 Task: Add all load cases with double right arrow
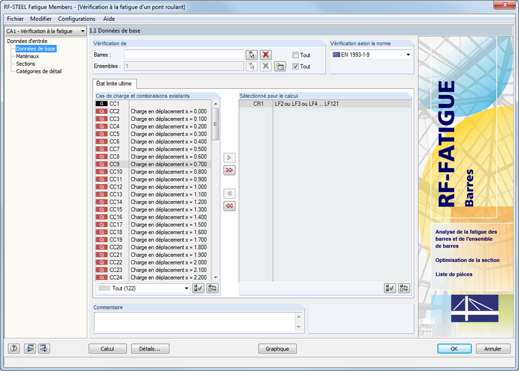(229, 170)
